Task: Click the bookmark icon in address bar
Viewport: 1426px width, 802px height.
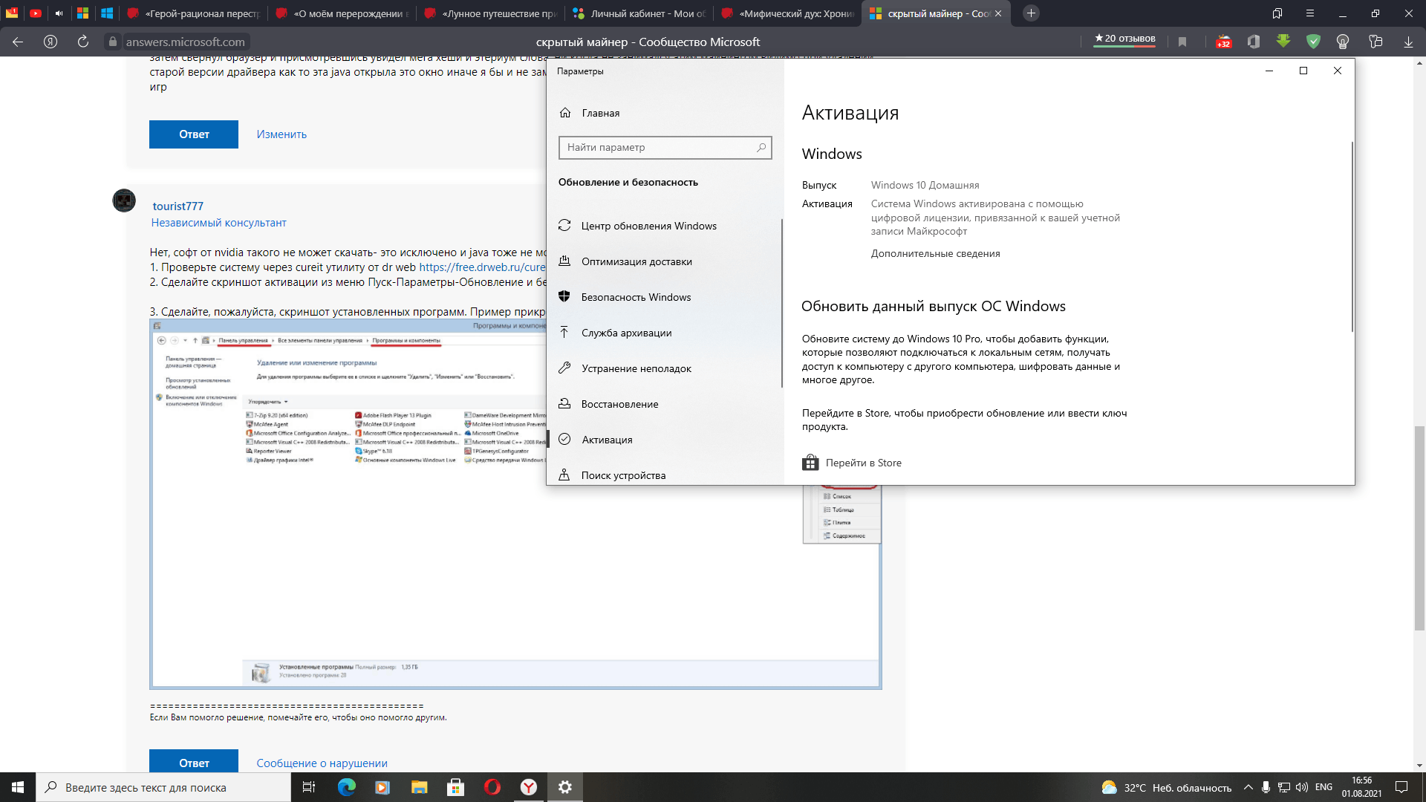Action: coord(1182,42)
